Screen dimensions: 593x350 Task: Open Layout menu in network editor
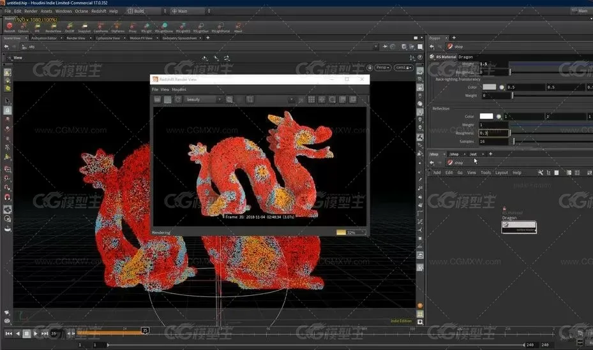pos(502,173)
